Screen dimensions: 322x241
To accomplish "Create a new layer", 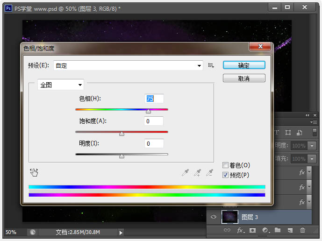I will [290, 230].
